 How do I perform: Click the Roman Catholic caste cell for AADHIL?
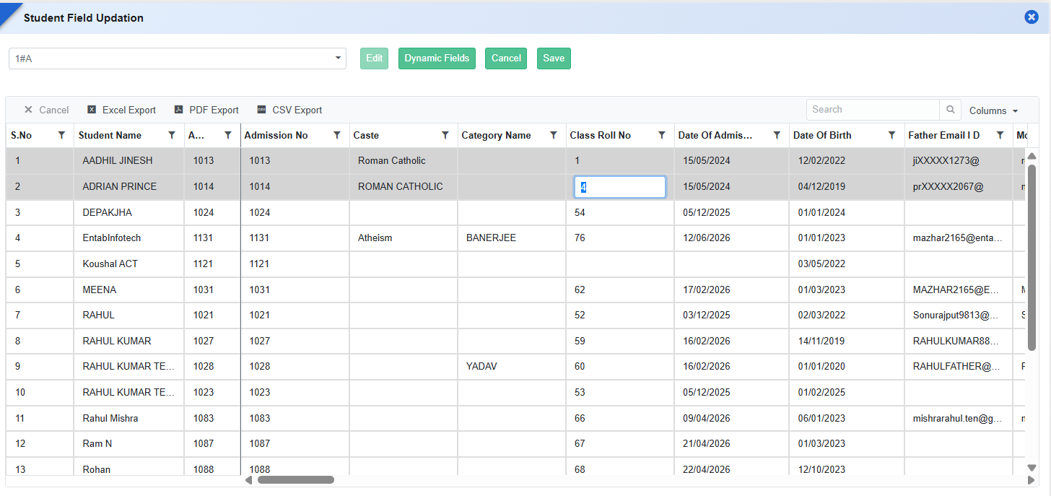point(404,160)
